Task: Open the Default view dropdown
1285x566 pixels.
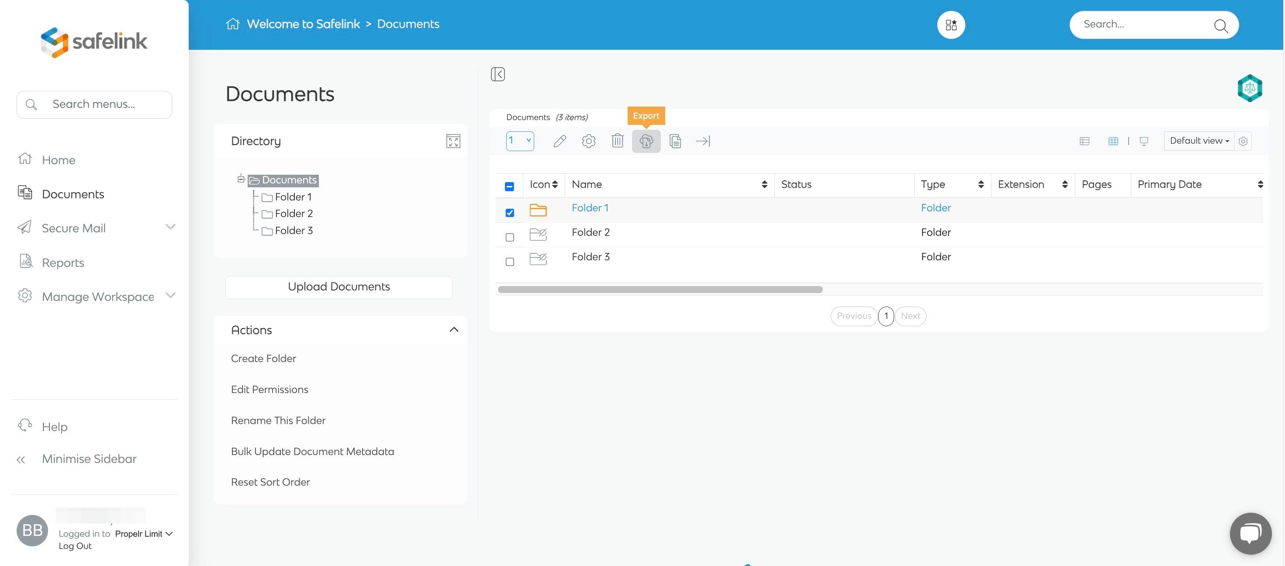Action: tap(1199, 141)
